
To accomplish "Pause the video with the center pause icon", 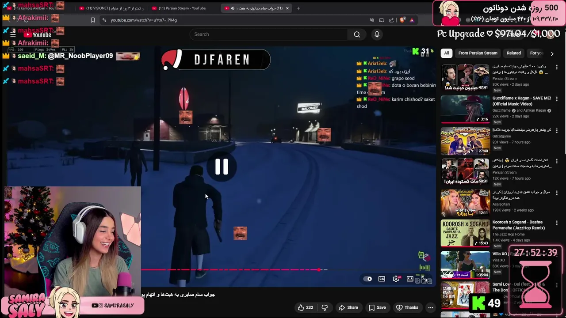I will click(x=222, y=167).
